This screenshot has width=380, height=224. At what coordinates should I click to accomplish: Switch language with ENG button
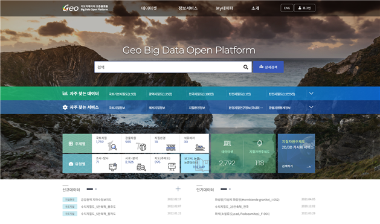point(287,8)
